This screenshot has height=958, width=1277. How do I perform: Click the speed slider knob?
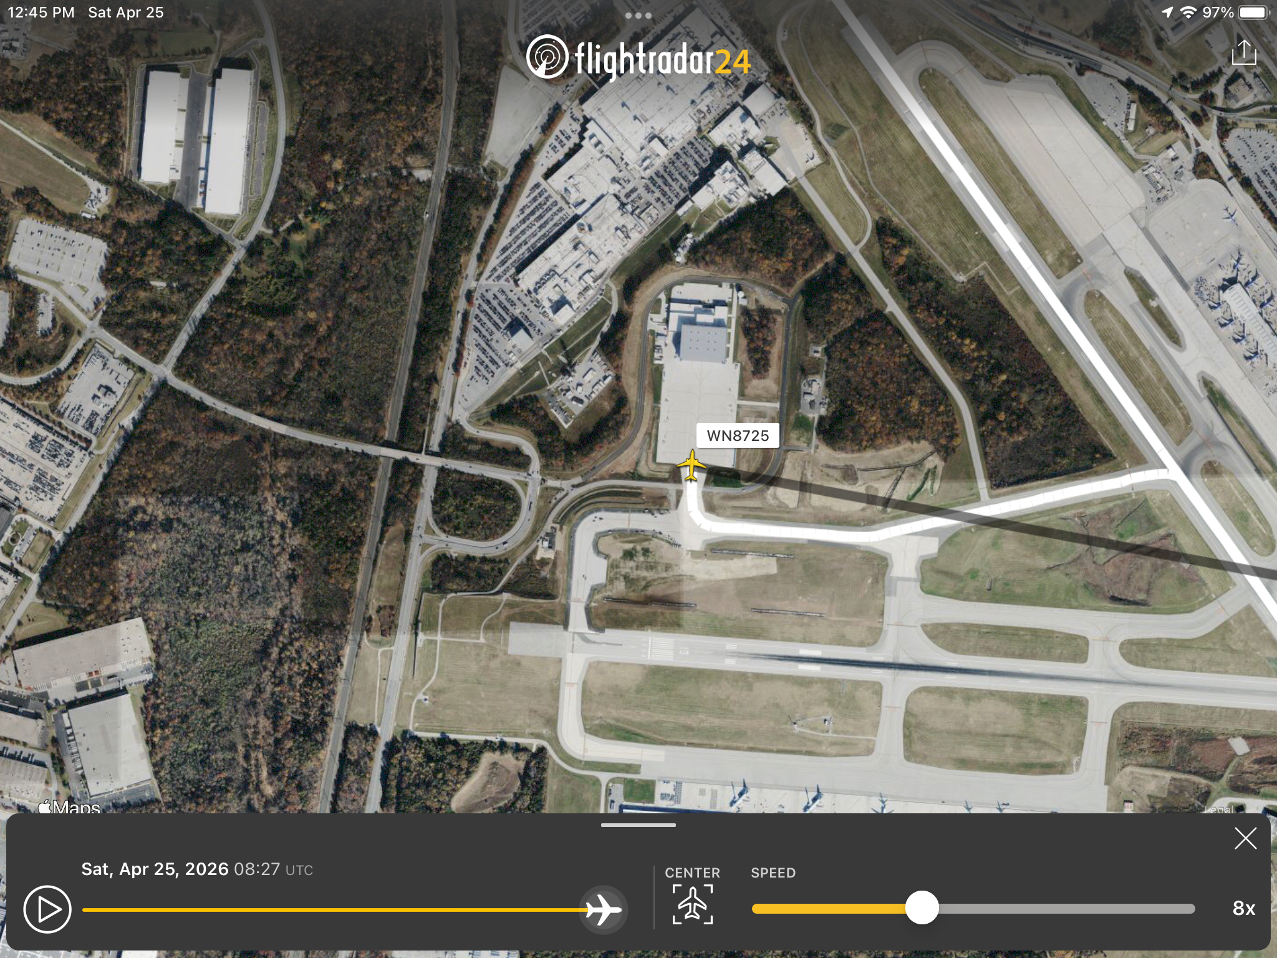[922, 907]
